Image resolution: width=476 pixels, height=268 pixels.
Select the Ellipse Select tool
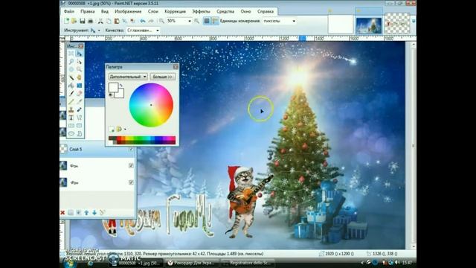click(x=71, y=69)
